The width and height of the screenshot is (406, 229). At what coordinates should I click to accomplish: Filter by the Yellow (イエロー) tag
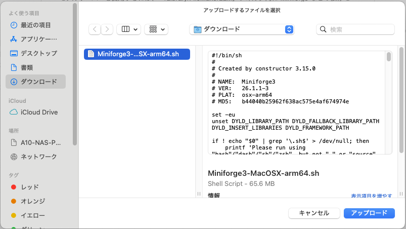click(x=35, y=215)
